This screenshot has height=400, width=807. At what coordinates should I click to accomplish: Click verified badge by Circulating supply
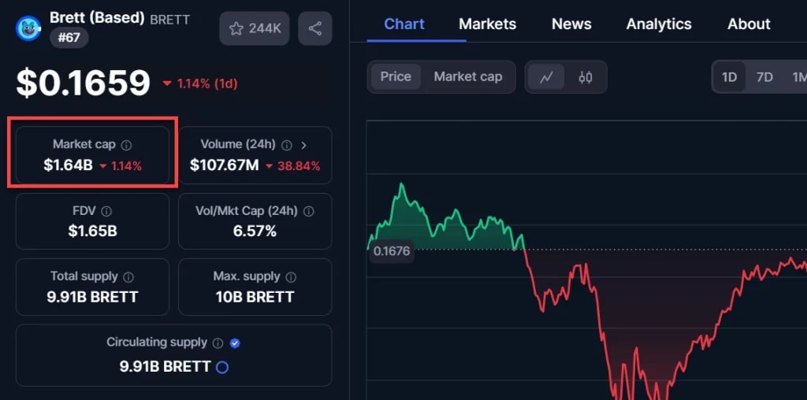(x=235, y=343)
